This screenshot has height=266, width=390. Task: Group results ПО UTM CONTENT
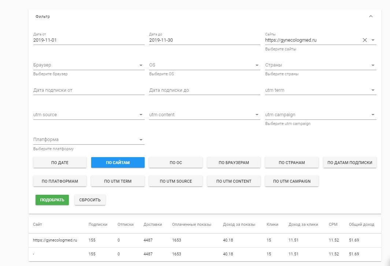[234, 181]
